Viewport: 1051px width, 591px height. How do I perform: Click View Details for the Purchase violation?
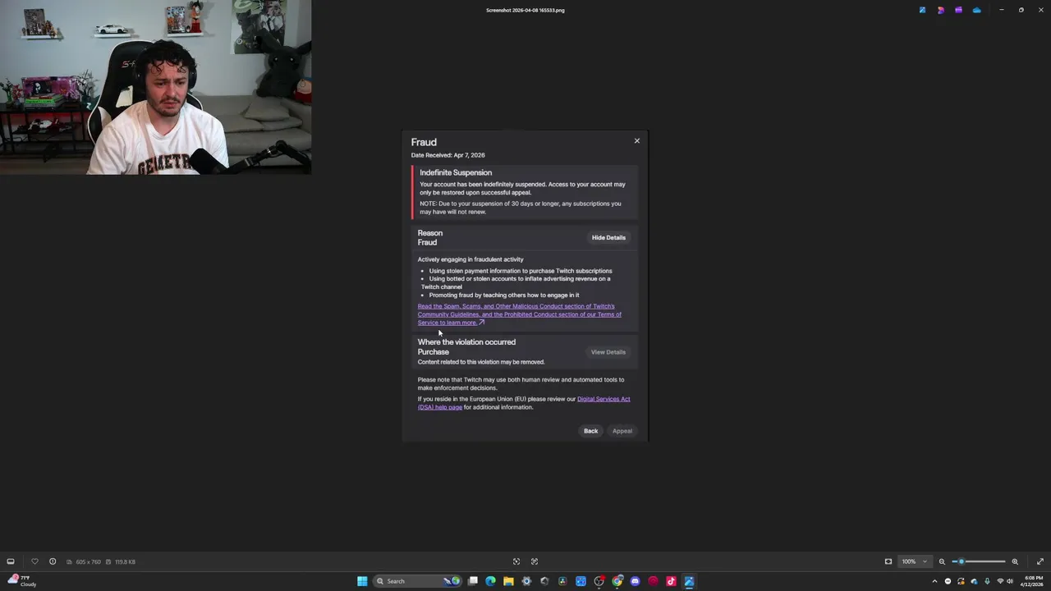point(608,352)
